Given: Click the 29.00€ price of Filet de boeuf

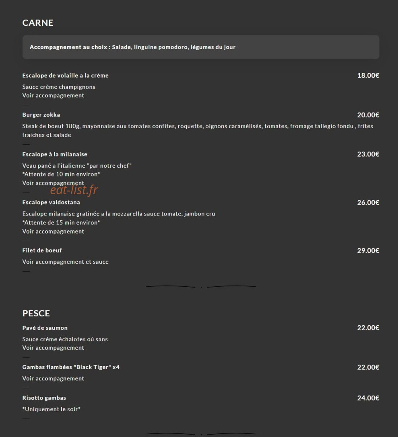Looking at the screenshot, I should [x=368, y=250].
